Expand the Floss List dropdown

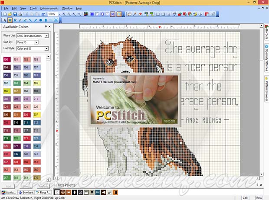click(x=46, y=36)
